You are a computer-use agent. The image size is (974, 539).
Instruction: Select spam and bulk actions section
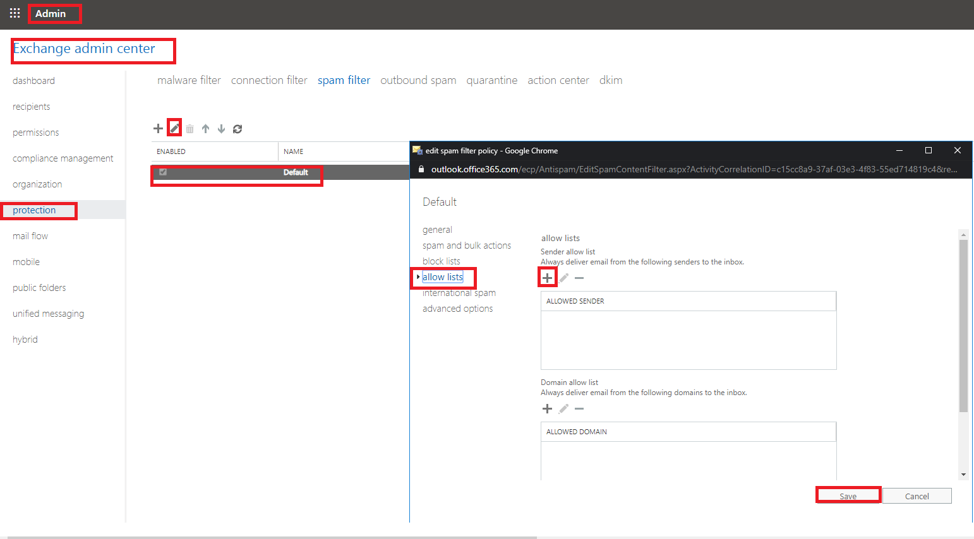(x=467, y=246)
